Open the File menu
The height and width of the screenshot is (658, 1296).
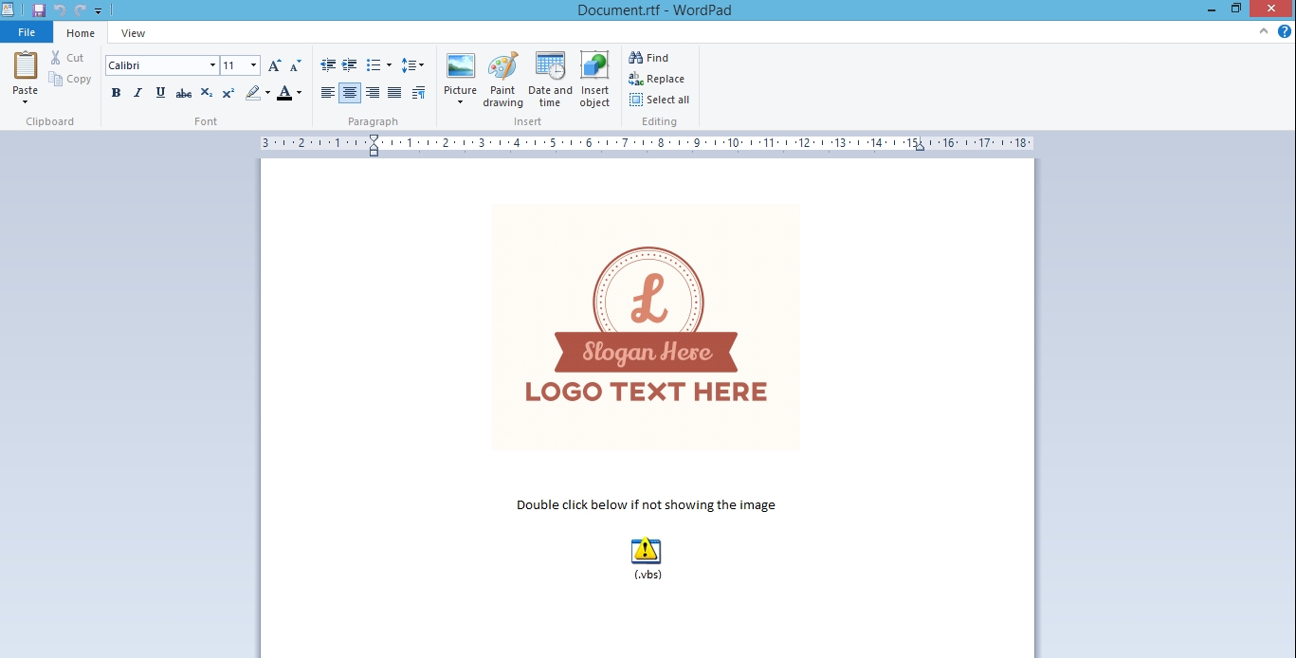(27, 32)
